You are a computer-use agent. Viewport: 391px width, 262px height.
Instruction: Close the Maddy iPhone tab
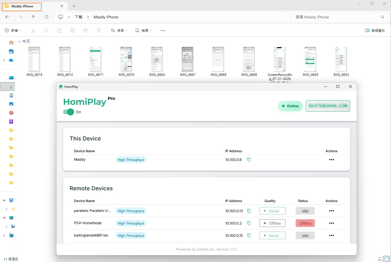pyautogui.click(x=62, y=6)
